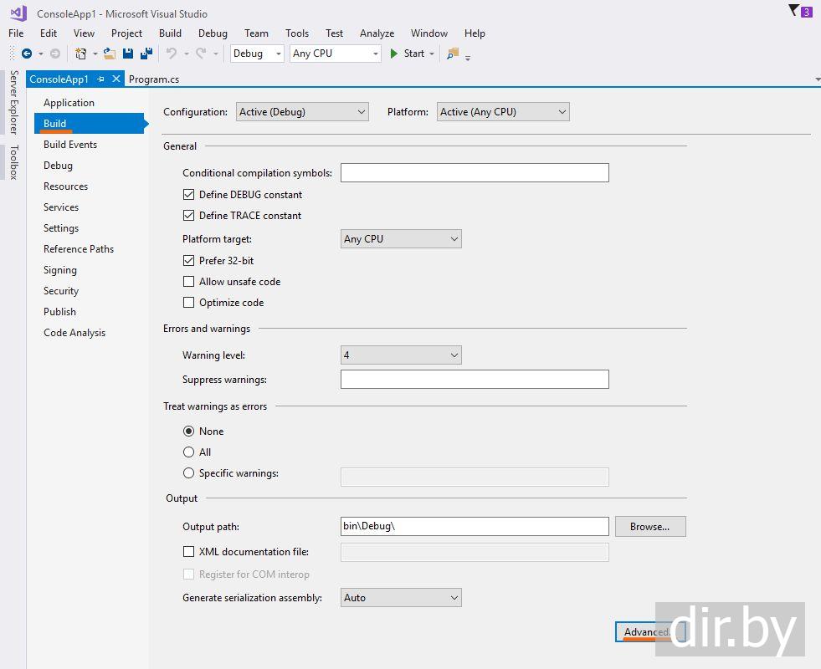Image resolution: width=821 pixels, height=669 pixels.
Task: Click the notifications flag icon
Action: [x=793, y=11]
